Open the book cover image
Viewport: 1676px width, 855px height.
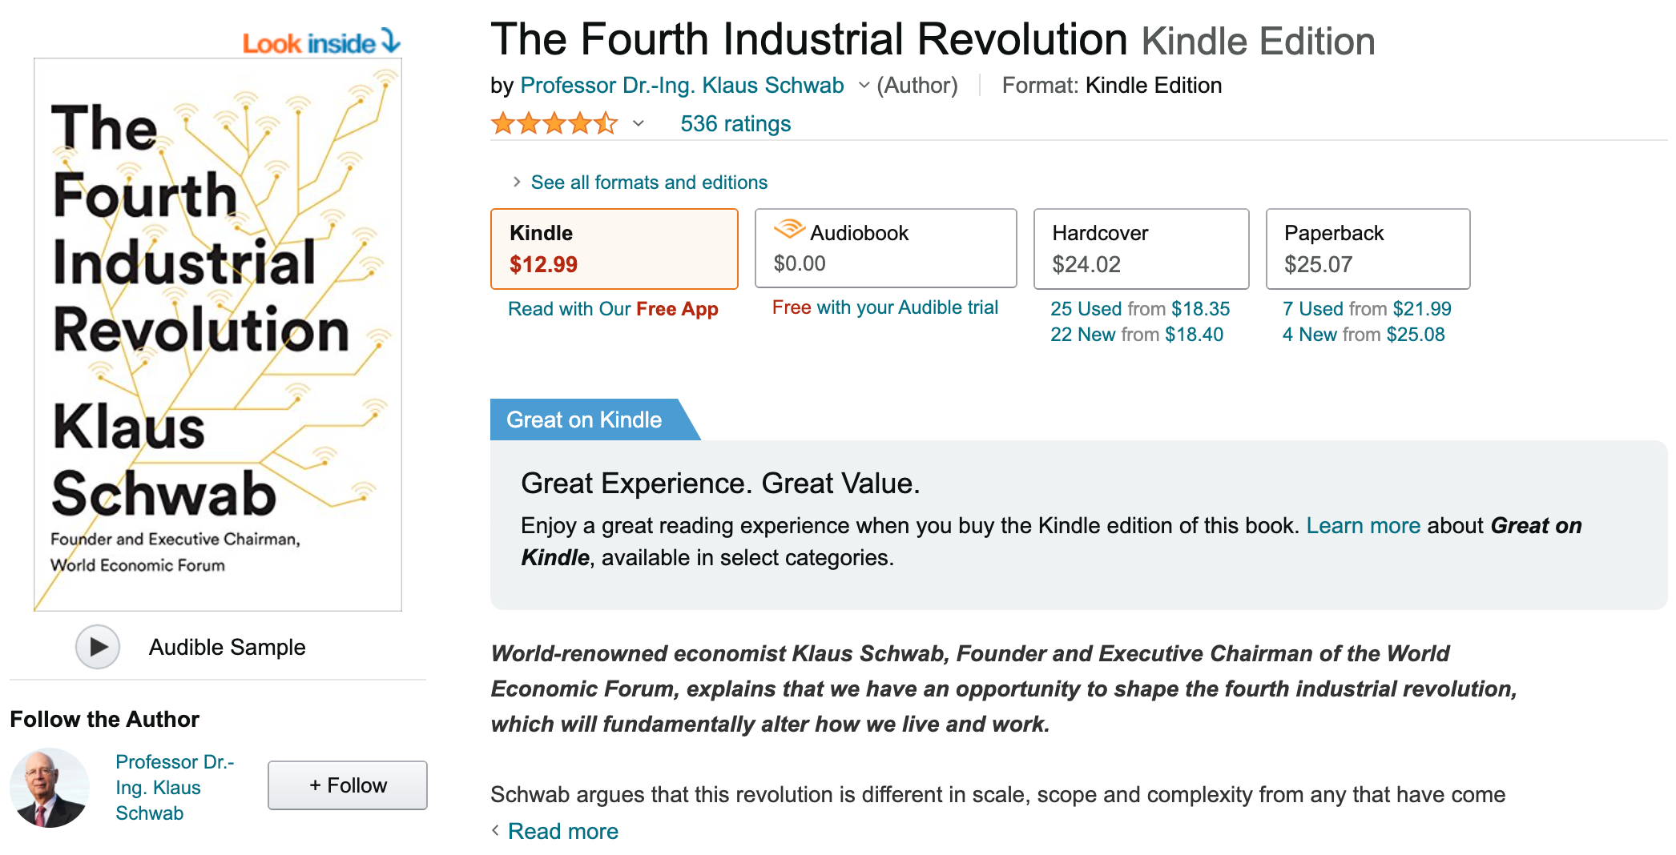[218, 335]
